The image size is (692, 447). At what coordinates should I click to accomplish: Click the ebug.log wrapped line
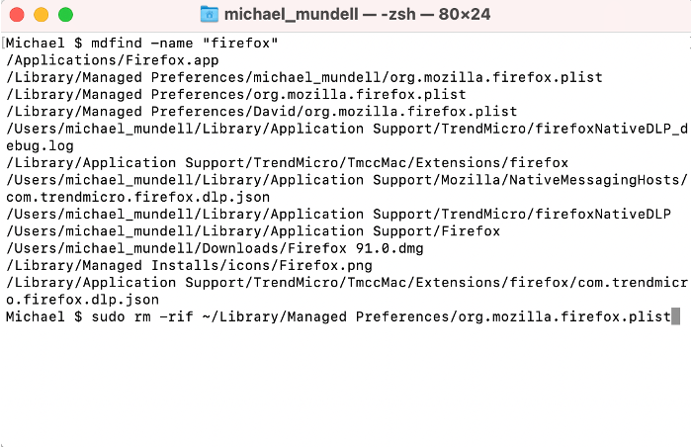40,146
